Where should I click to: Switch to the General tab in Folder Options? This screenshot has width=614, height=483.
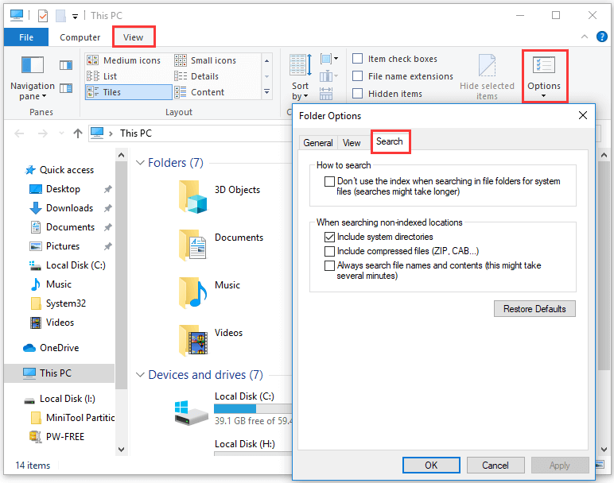[x=318, y=143]
